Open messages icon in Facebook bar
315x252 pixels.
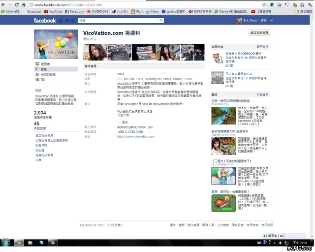(x=67, y=21)
